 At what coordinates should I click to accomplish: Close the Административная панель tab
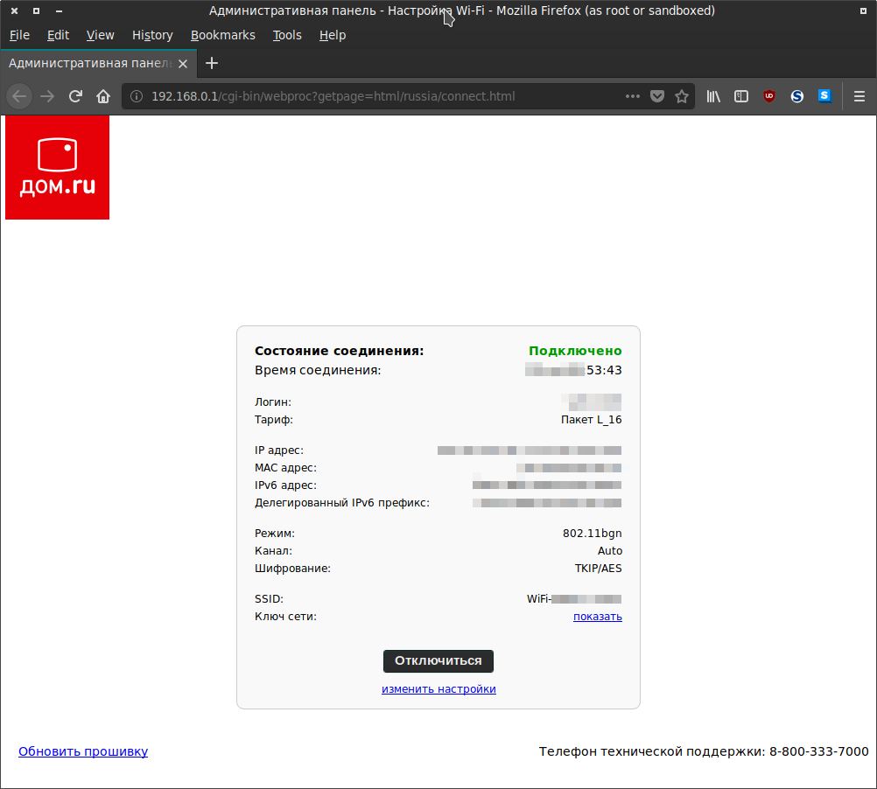tap(183, 64)
